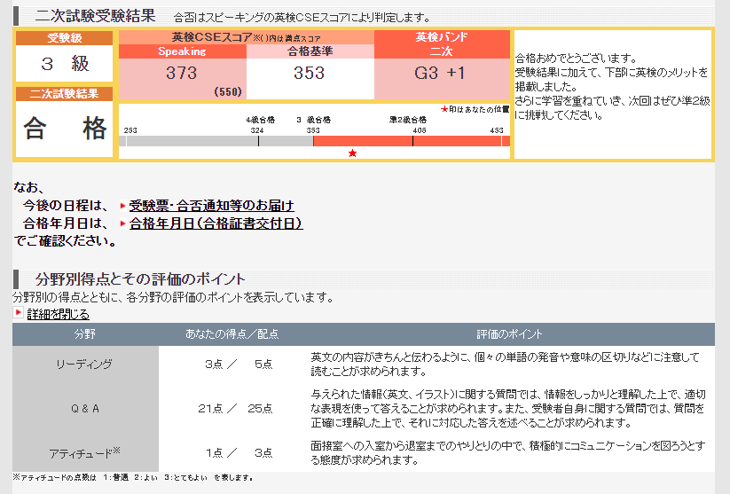
Task: Click the Speaking score header cell
Action: tap(182, 51)
